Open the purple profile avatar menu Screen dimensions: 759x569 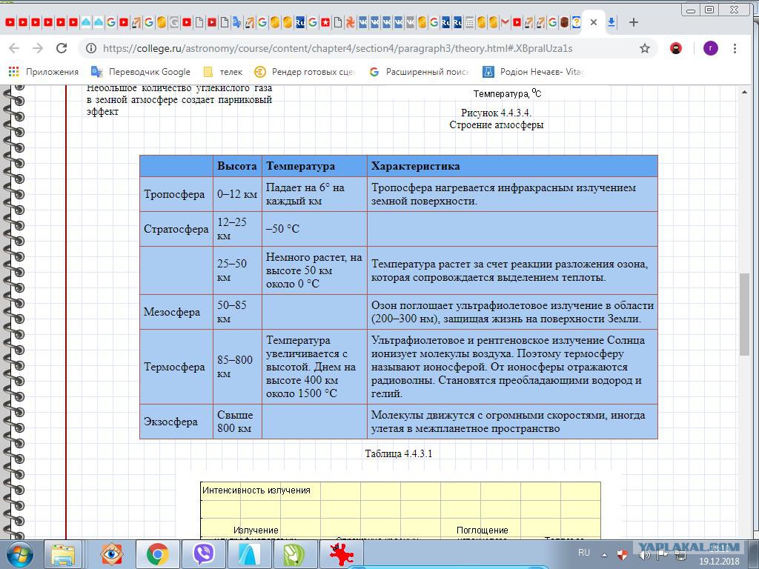point(710,48)
